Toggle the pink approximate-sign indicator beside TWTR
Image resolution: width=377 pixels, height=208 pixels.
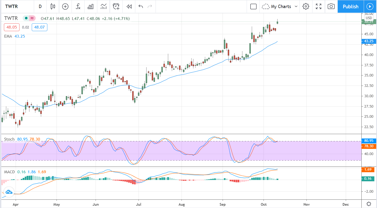(32, 18)
